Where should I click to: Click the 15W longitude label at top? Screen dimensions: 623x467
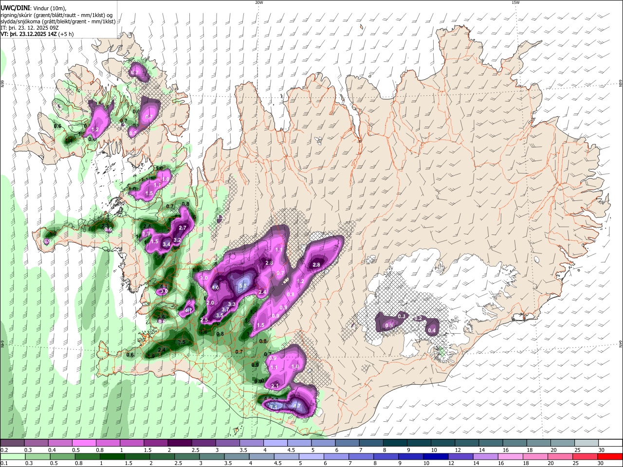(x=515, y=2)
